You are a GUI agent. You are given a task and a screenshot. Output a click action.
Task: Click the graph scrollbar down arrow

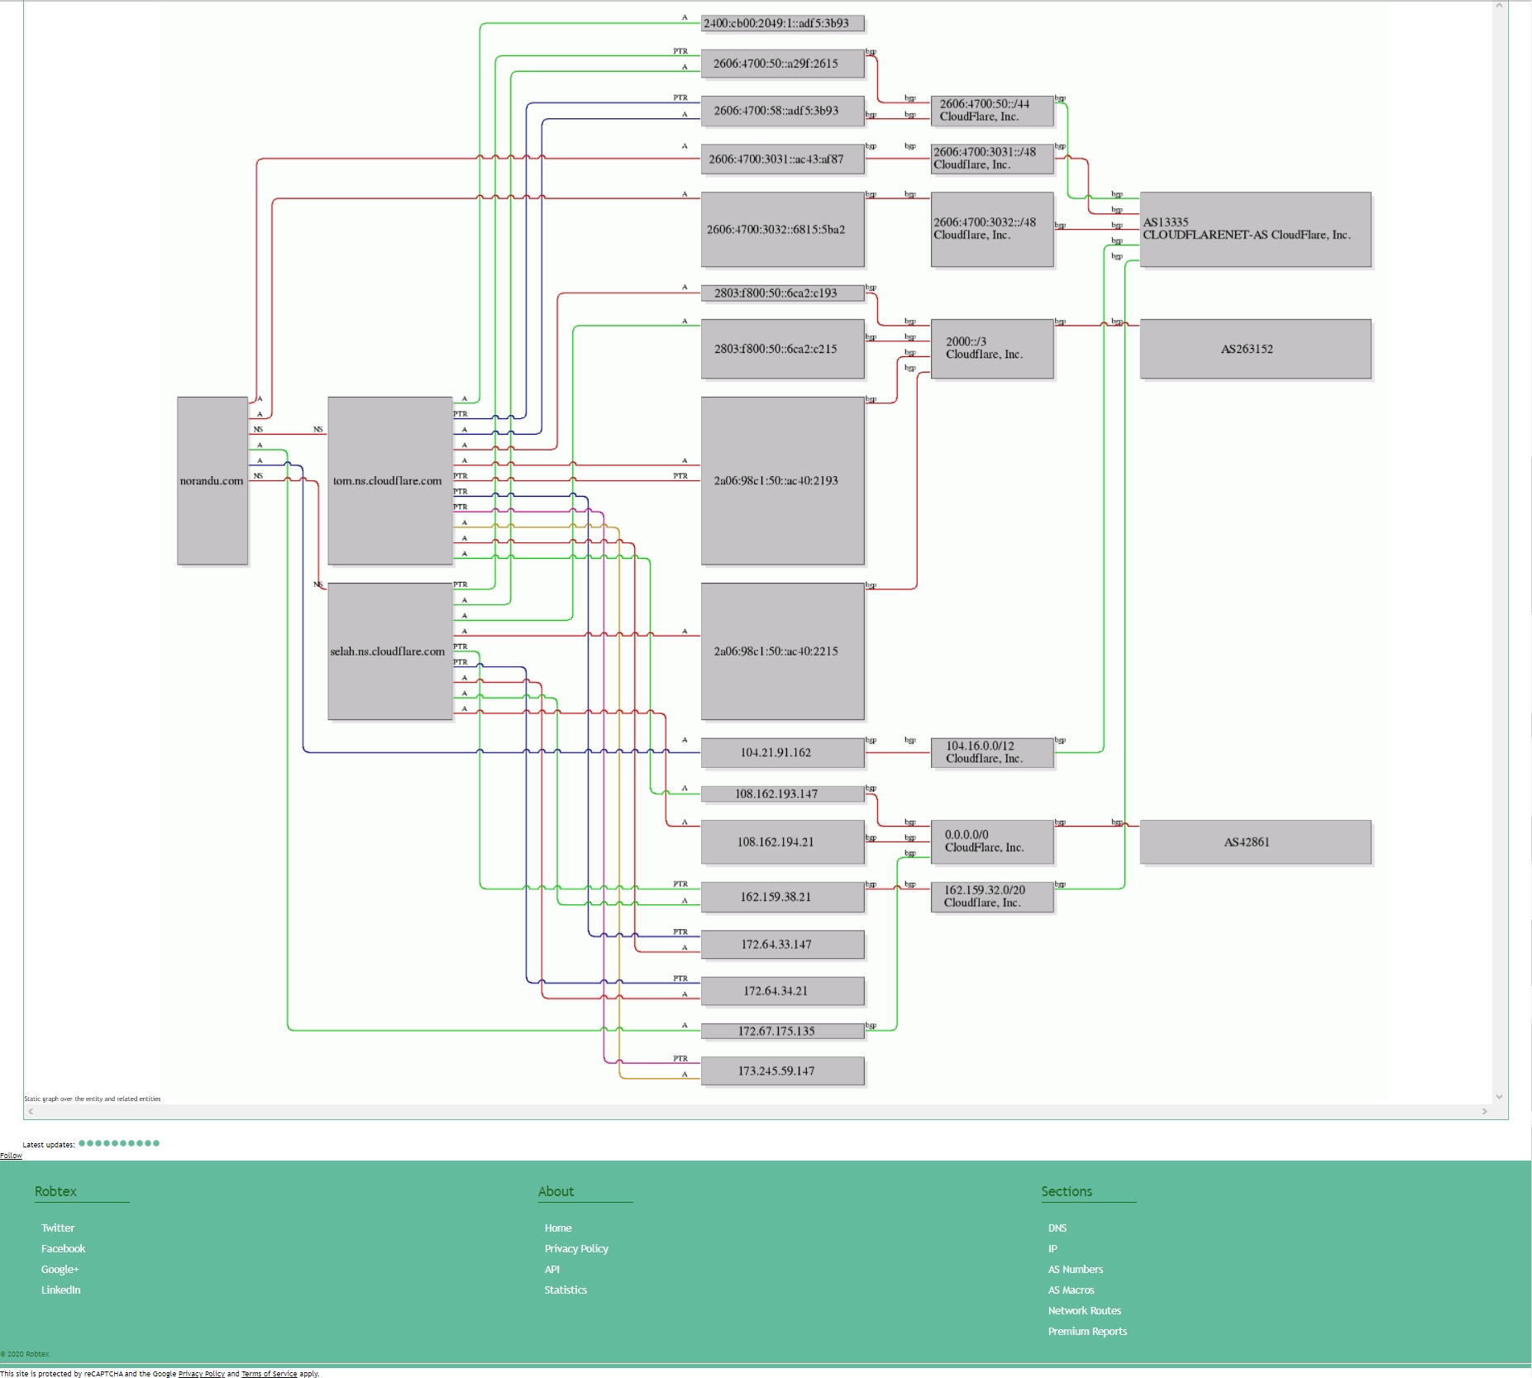pyautogui.click(x=1499, y=1097)
